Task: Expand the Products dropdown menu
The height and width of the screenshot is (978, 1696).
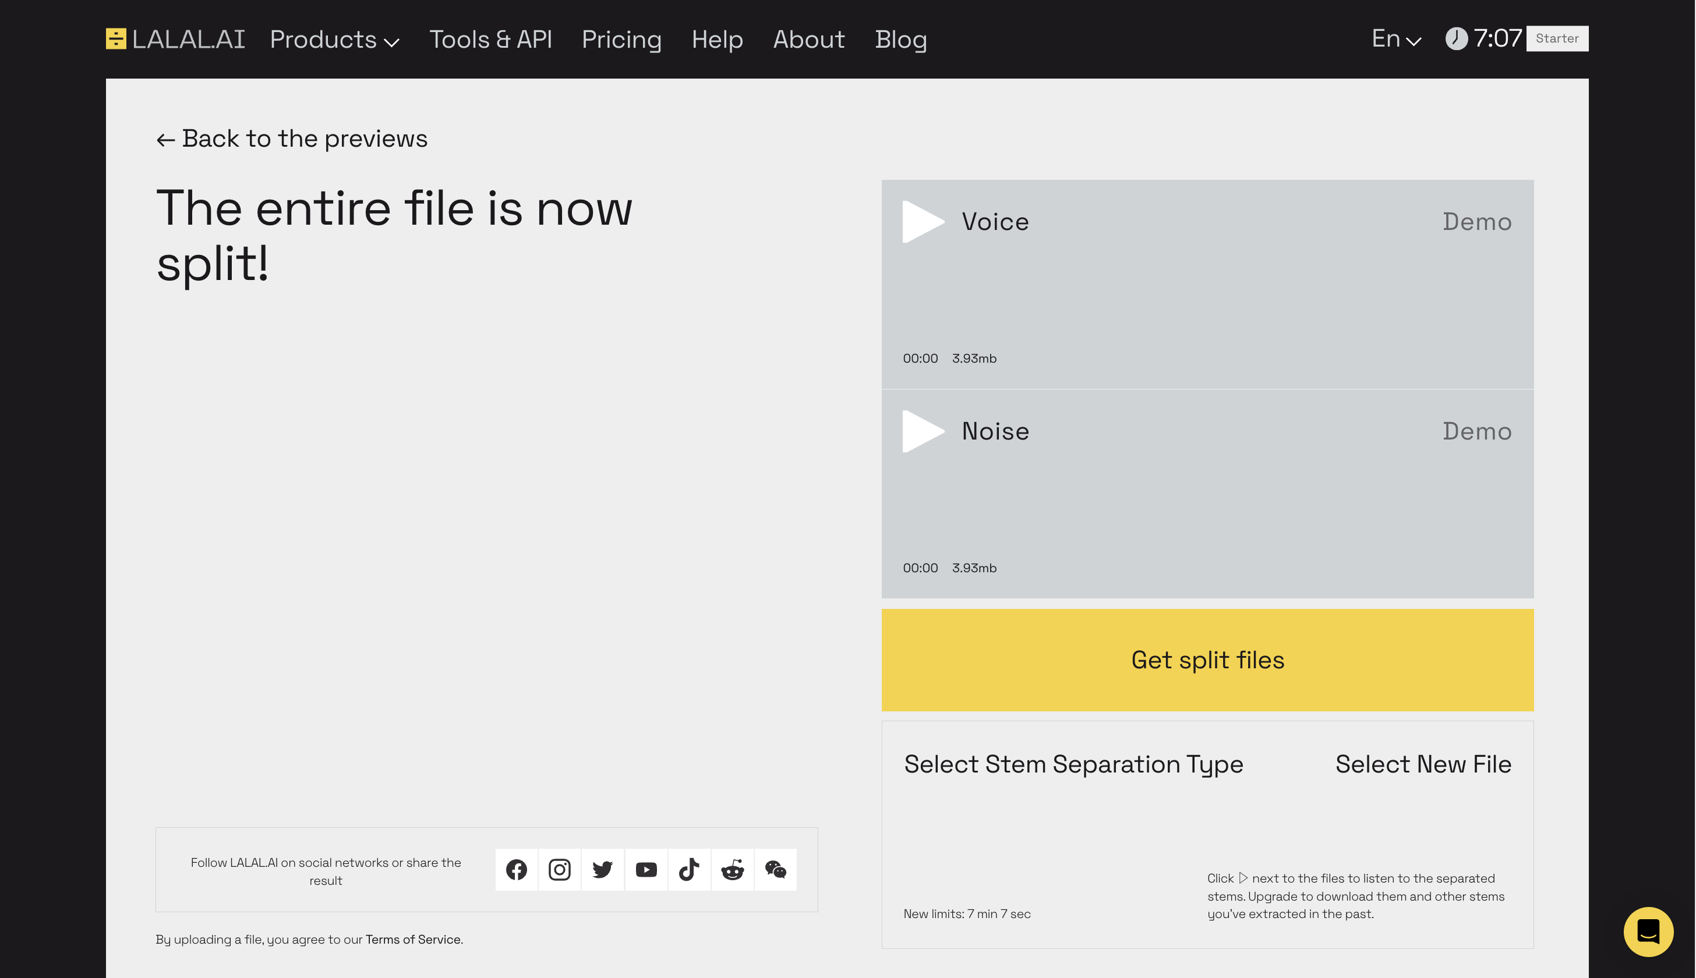Action: 334,38
